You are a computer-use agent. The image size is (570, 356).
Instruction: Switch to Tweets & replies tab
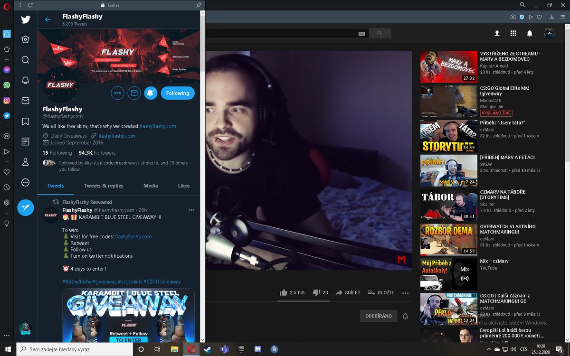click(104, 186)
